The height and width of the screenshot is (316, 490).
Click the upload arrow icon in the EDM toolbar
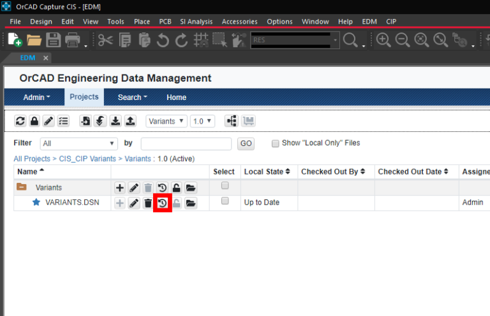(x=130, y=121)
